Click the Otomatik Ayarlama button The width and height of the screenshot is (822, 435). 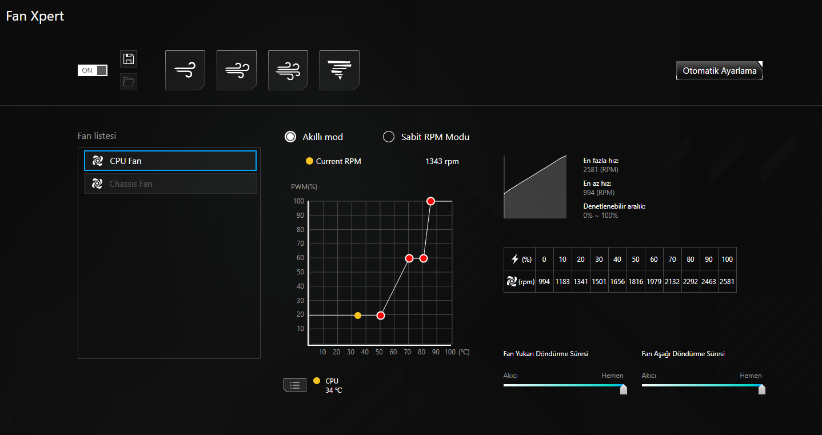(x=720, y=71)
